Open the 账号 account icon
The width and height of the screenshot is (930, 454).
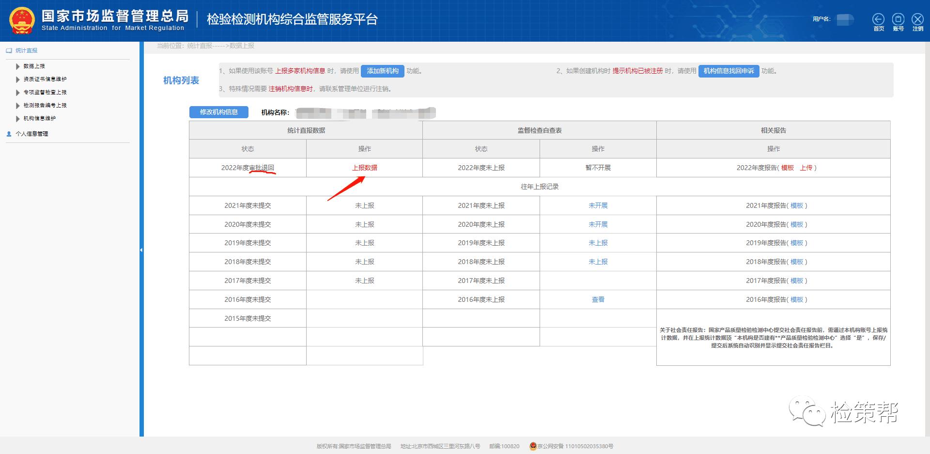[898, 20]
